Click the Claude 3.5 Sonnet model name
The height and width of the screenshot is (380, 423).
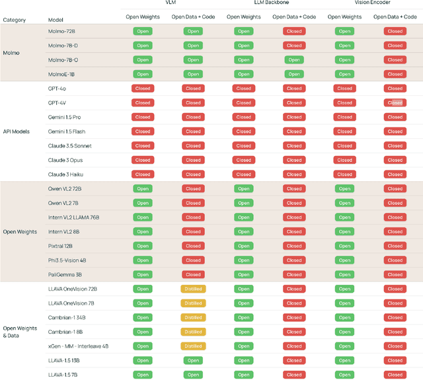[x=70, y=145]
